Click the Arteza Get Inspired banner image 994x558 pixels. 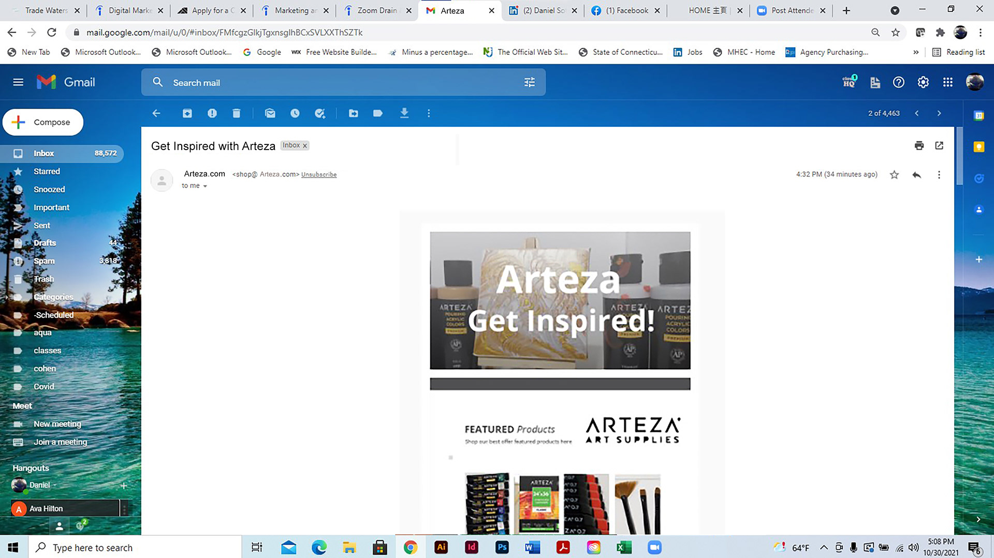click(560, 300)
